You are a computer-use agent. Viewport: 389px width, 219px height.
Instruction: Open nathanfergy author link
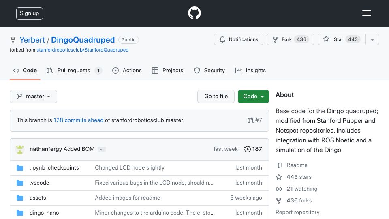pos(46,149)
